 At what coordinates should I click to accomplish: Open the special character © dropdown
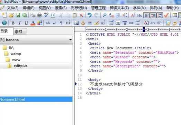103,23
